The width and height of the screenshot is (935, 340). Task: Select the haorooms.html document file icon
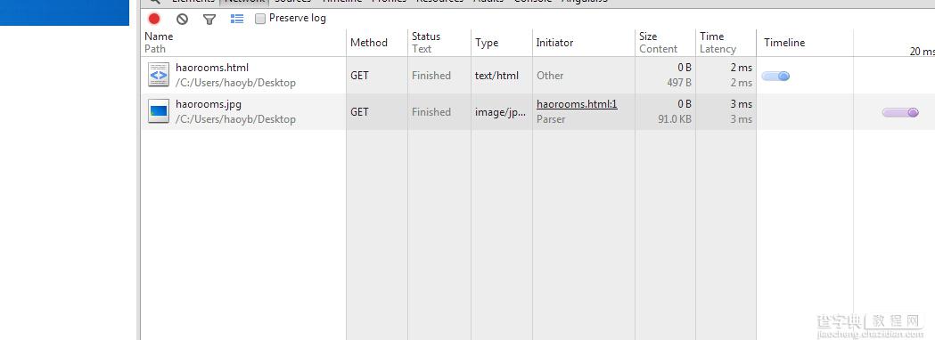(x=159, y=75)
